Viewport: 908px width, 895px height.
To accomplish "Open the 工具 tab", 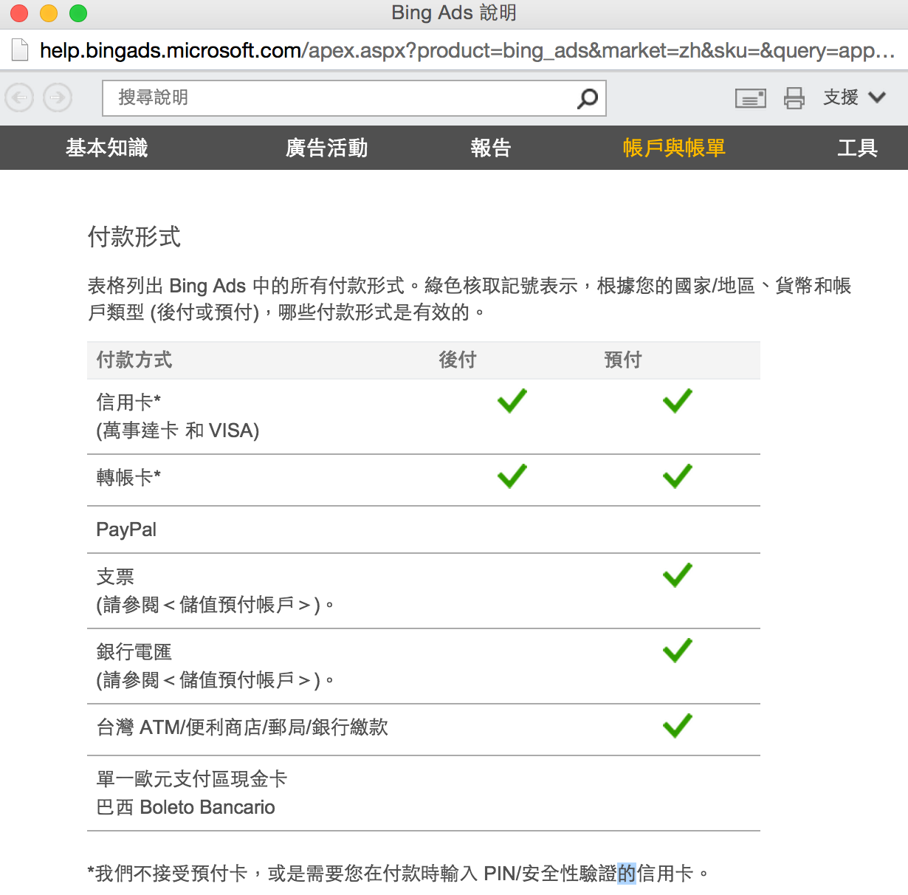I will tap(858, 148).
